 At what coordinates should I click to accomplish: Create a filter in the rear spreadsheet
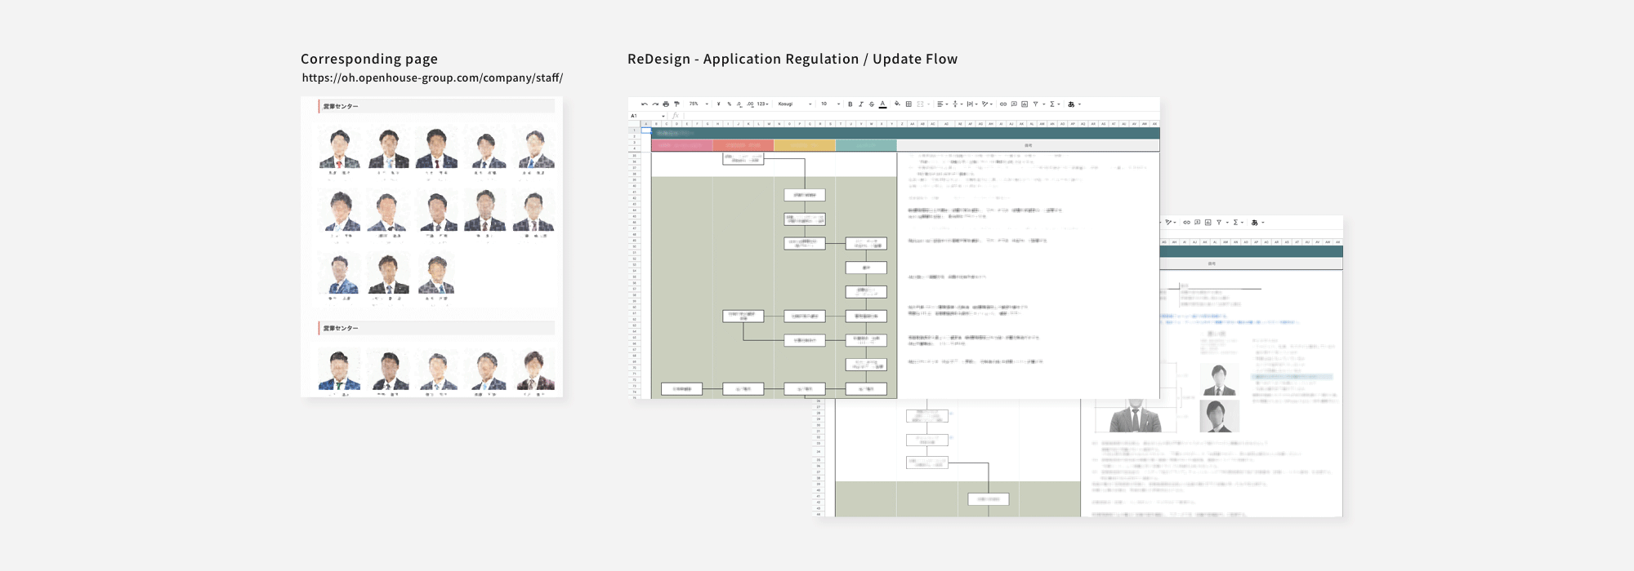(x=1219, y=222)
